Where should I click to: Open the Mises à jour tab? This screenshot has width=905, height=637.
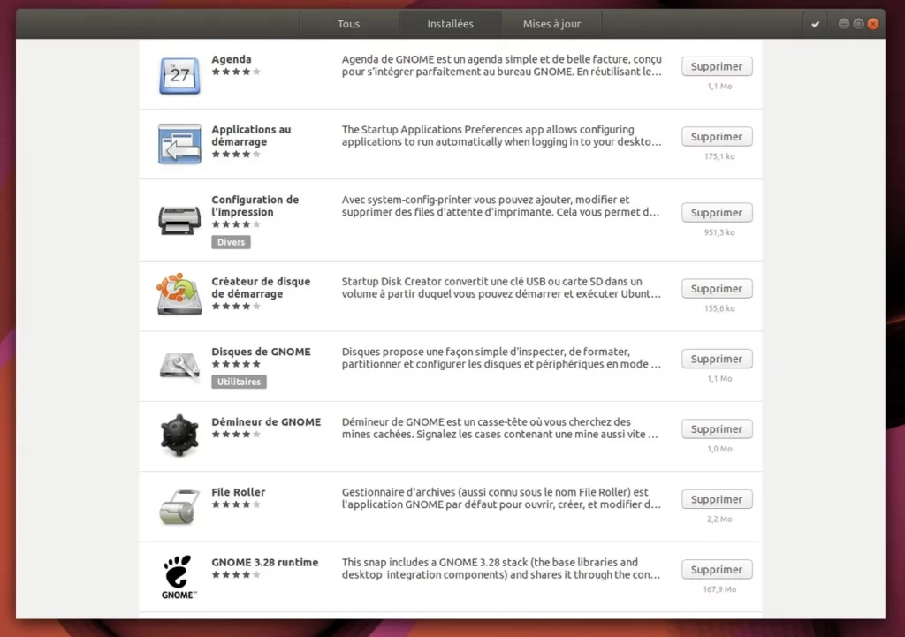(551, 24)
